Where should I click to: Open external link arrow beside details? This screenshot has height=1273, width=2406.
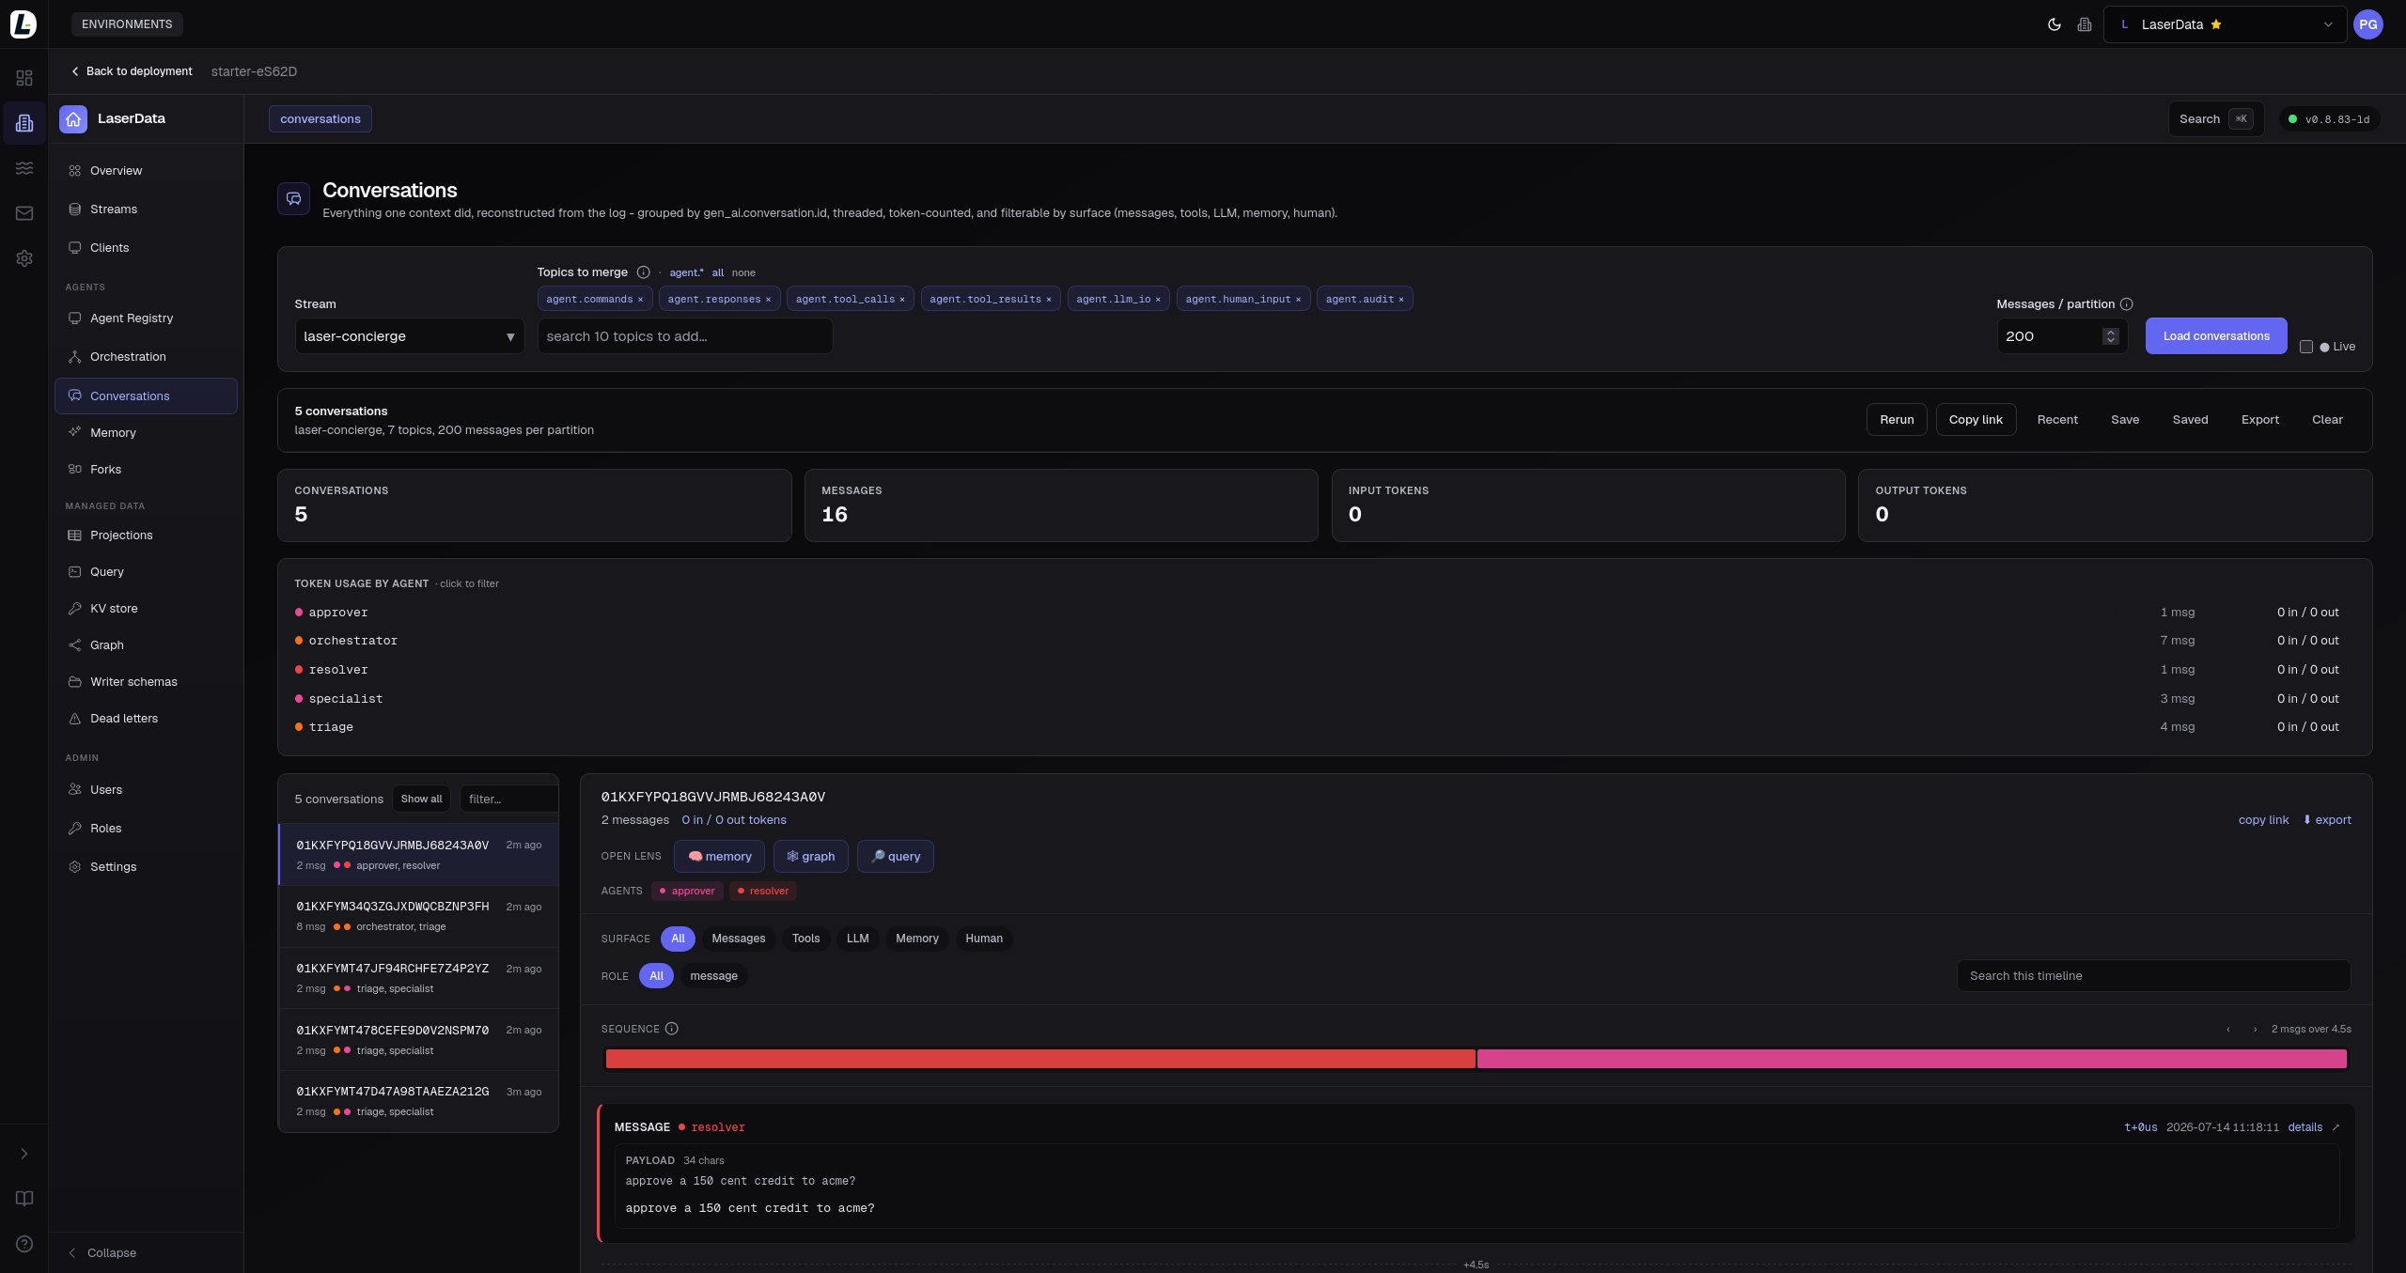[x=2336, y=1127]
